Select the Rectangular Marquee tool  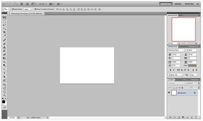[4, 21]
